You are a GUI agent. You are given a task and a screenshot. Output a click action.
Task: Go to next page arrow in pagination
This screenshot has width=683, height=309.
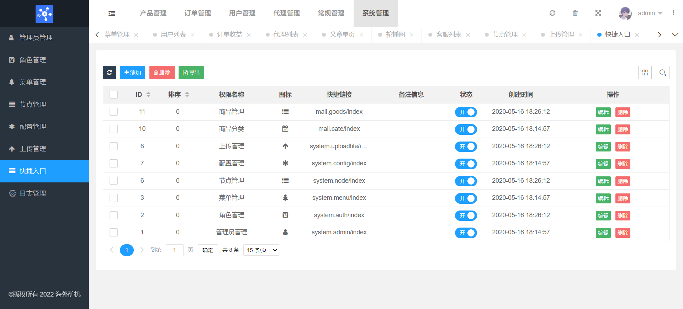coord(142,250)
